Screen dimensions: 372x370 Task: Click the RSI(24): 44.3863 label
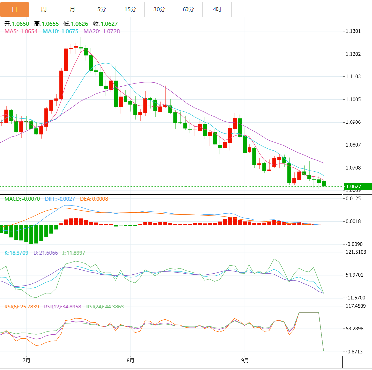tap(105, 307)
